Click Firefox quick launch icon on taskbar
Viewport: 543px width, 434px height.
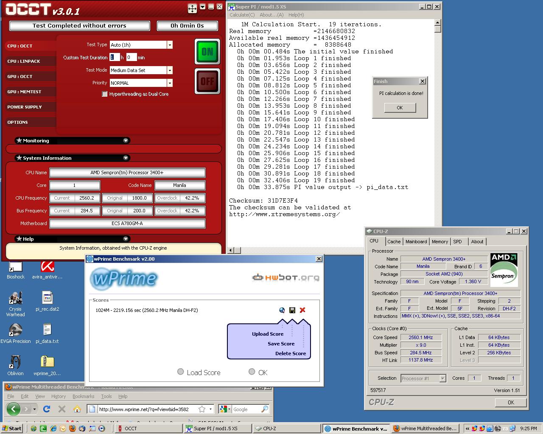pos(72,428)
